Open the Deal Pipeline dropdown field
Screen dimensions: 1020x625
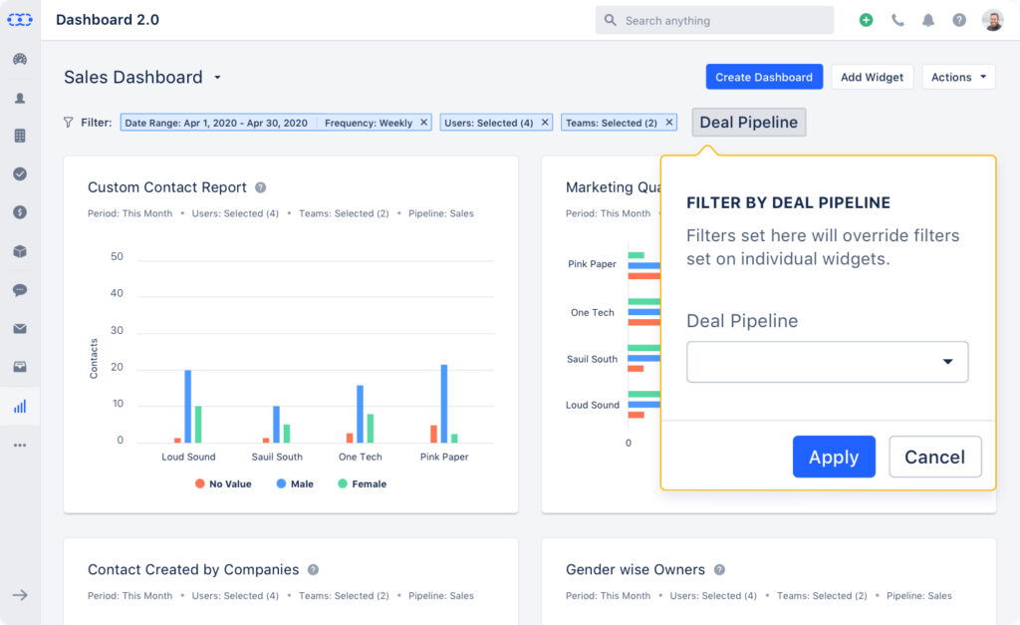[827, 362]
